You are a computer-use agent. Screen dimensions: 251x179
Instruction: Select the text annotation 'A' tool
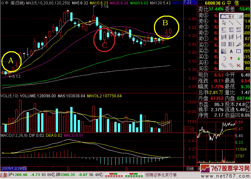231,51
